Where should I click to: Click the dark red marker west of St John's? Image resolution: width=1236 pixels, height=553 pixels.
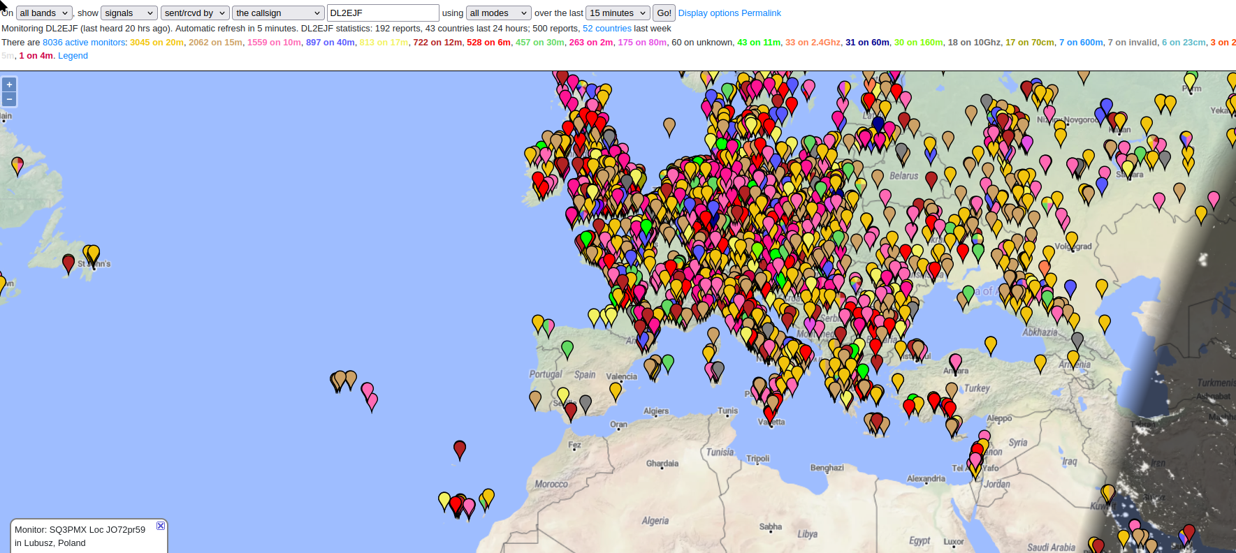(x=68, y=263)
